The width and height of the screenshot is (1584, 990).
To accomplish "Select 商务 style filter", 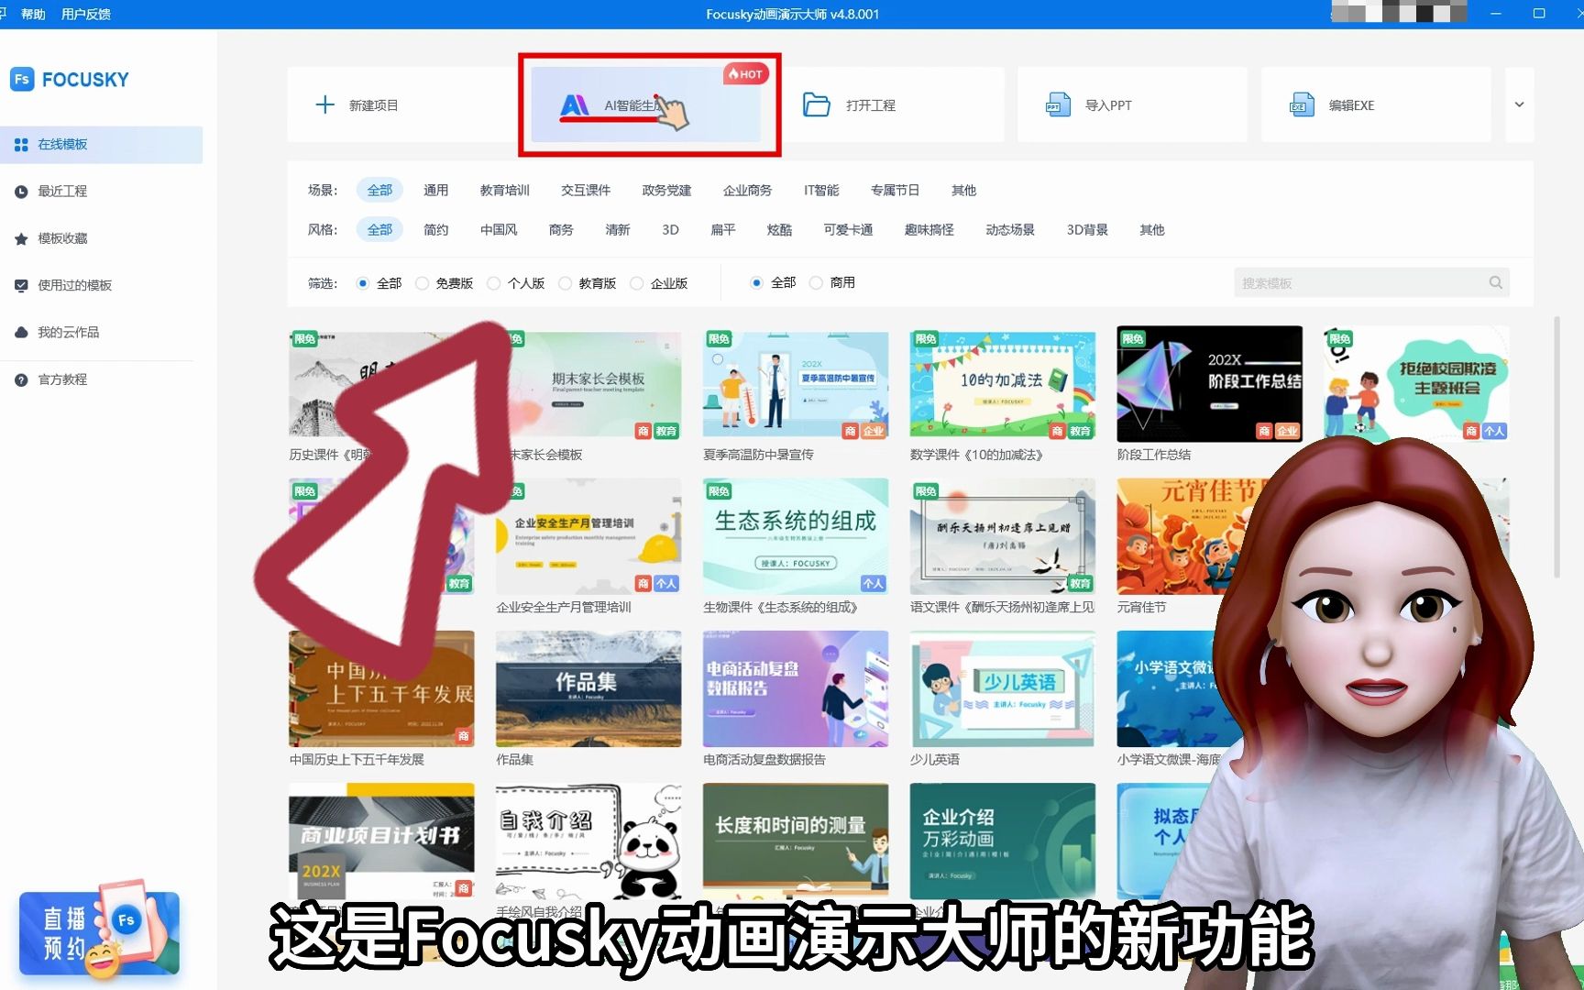I will pyautogui.click(x=561, y=229).
